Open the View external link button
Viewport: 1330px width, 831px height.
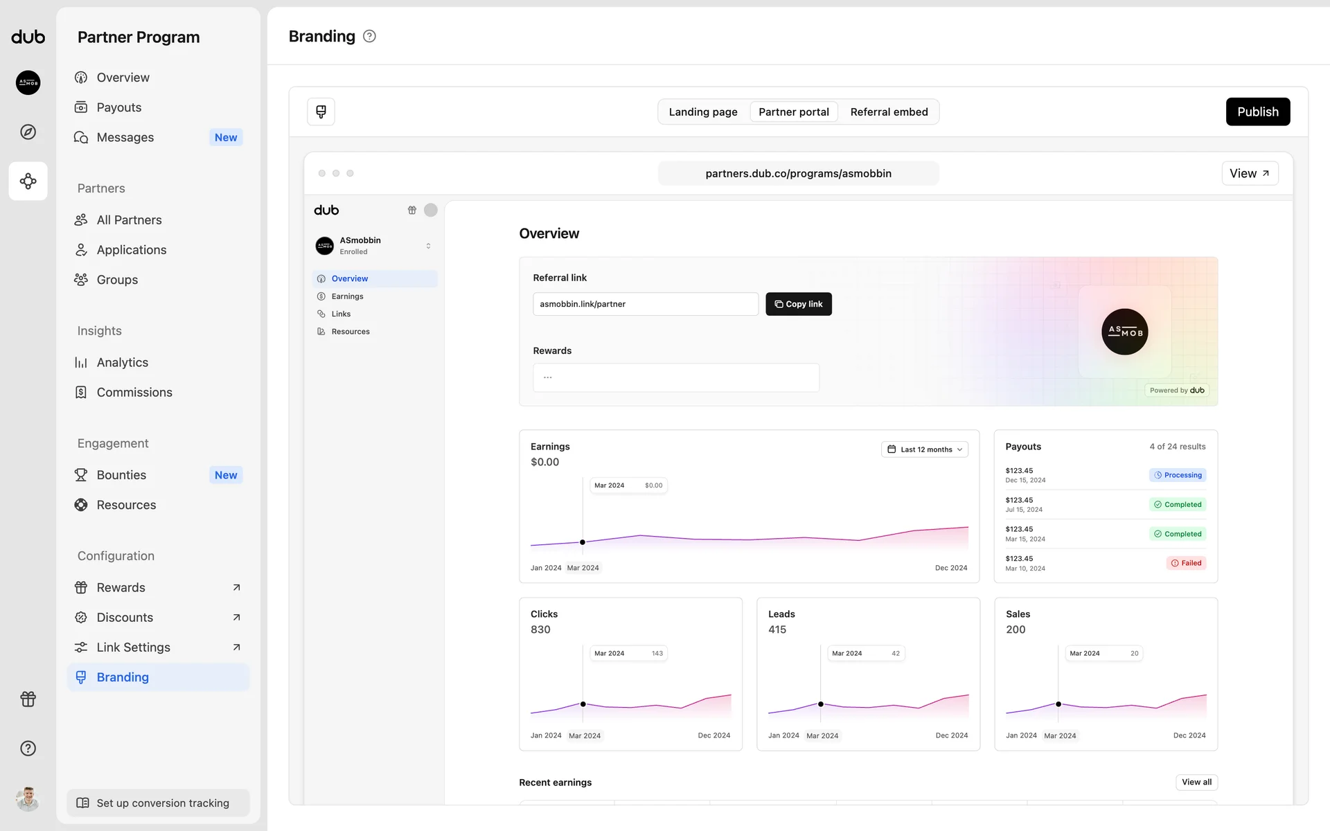pyautogui.click(x=1249, y=173)
